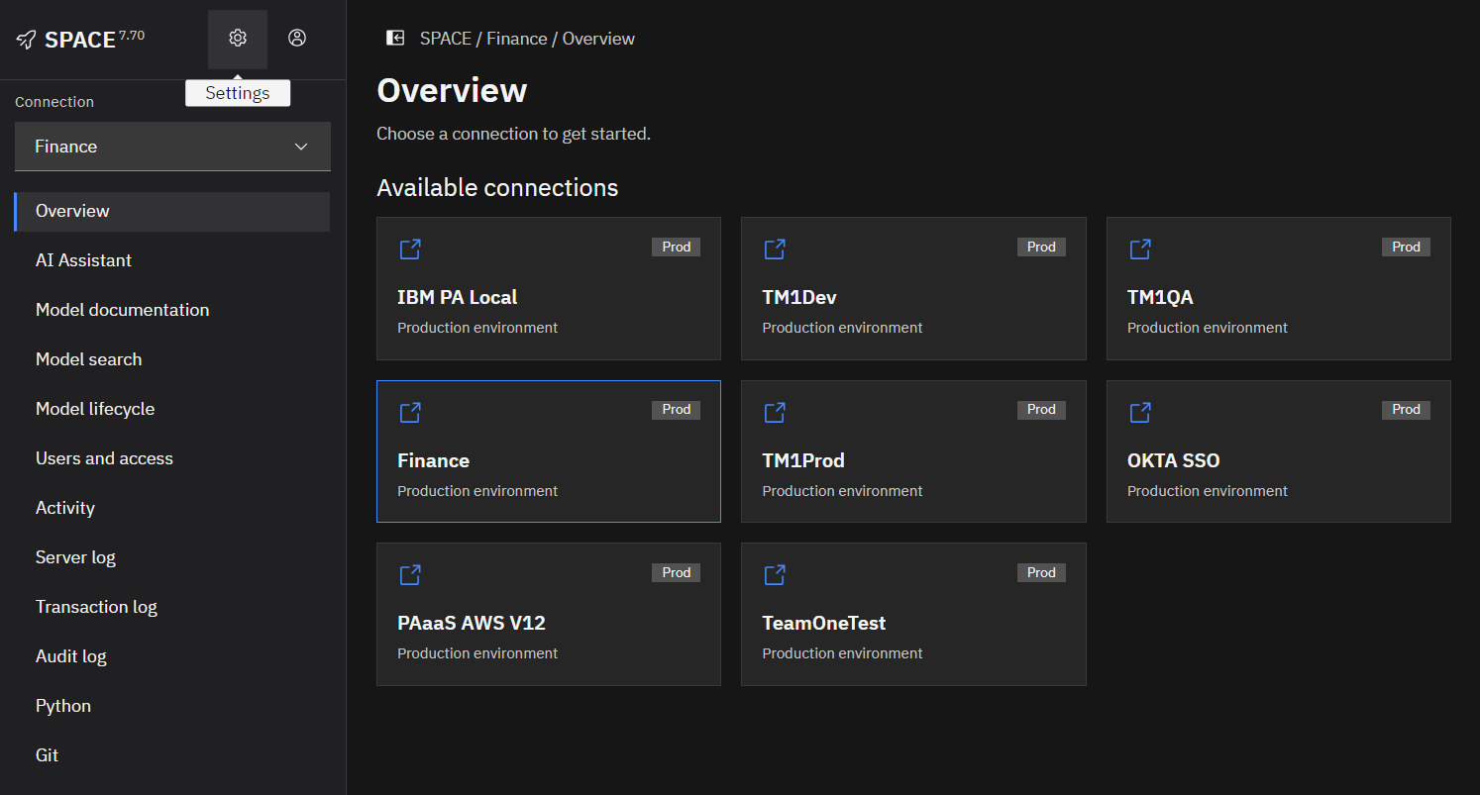The height and width of the screenshot is (795, 1480).
Task: Select the OKTA SSO connection title
Action: (x=1174, y=460)
